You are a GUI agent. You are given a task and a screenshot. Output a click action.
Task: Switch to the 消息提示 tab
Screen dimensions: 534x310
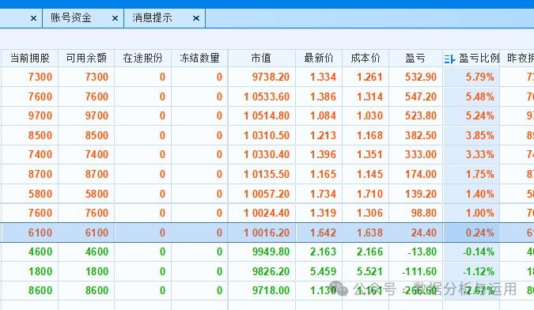coord(152,17)
